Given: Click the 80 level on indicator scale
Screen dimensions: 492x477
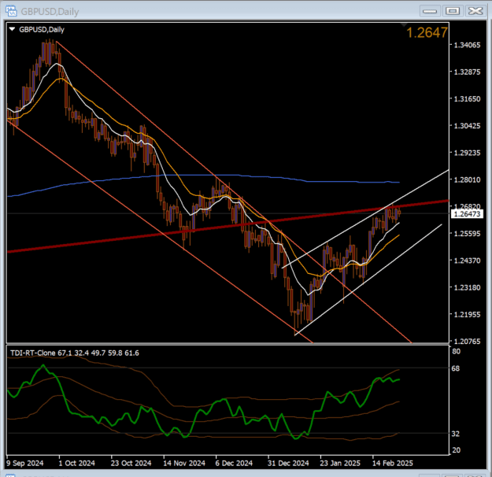Looking at the screenshot, I should pyautogui.click(x=456, y=352).
